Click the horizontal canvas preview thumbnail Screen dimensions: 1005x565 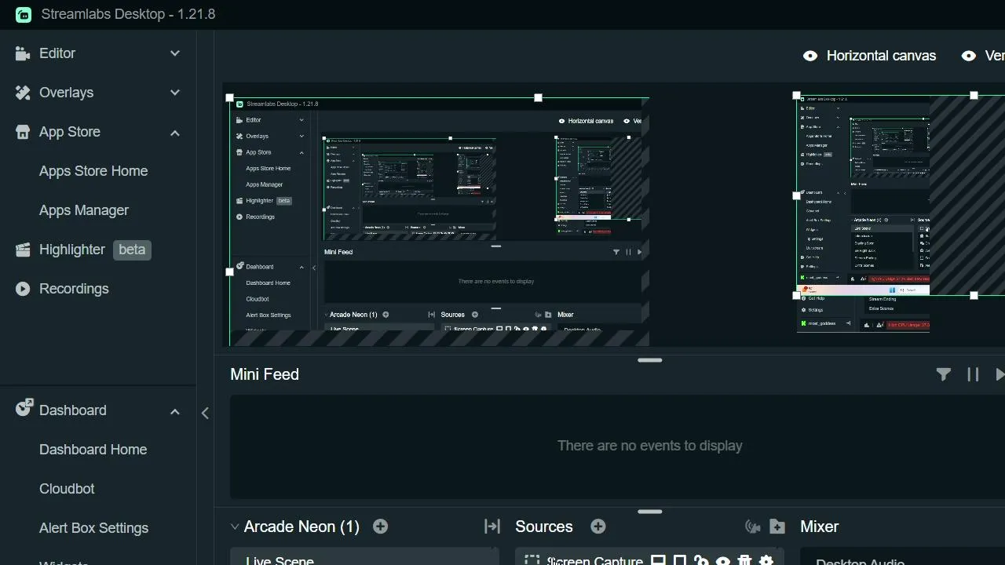pyautogui.click(x=439, y=221)
